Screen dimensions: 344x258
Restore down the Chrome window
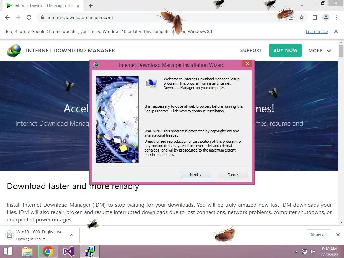323,3
